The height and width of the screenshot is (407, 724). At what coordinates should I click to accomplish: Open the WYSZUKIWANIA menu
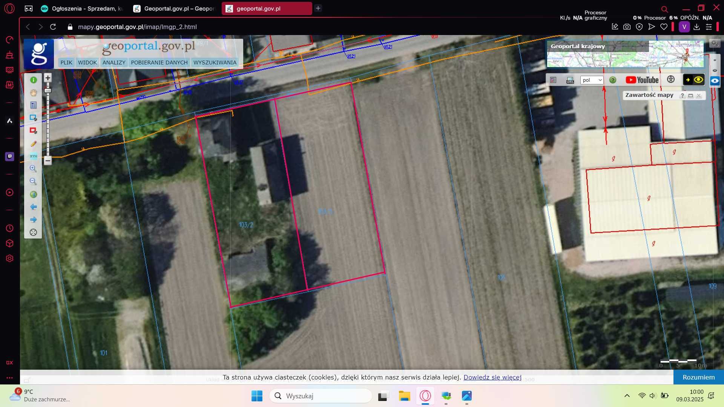pyautogui.click(x=215, y=63)
